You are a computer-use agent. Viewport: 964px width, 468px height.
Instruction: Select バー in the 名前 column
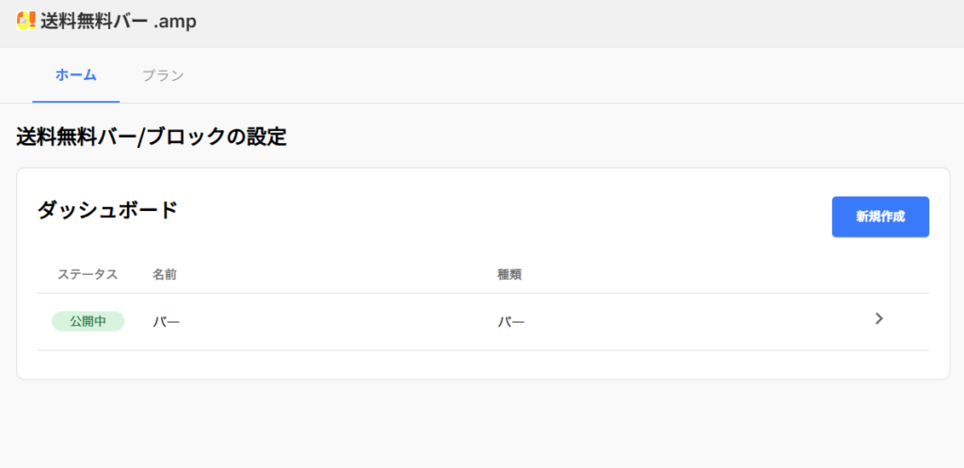[x=167, y=322]
